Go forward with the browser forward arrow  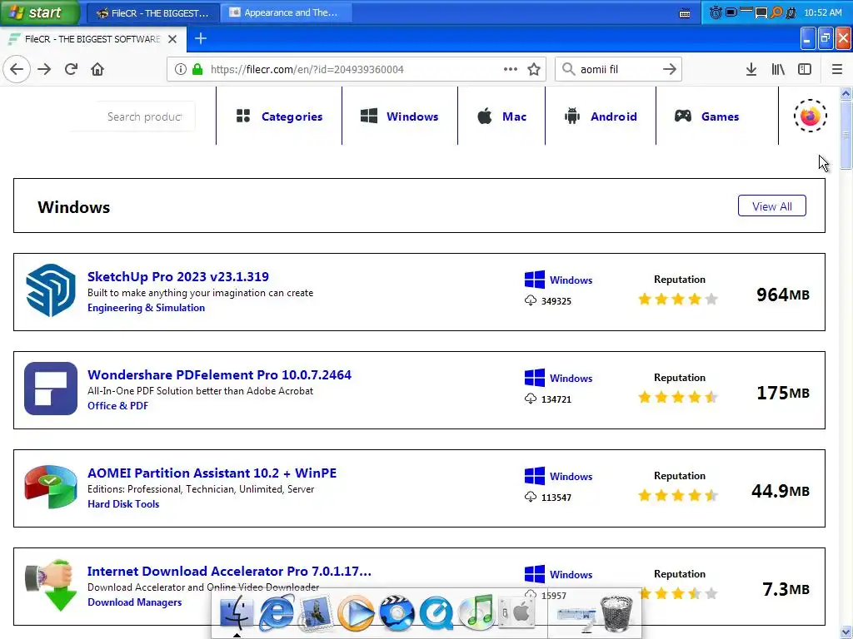pyautogui.click(x=44, y=69)
